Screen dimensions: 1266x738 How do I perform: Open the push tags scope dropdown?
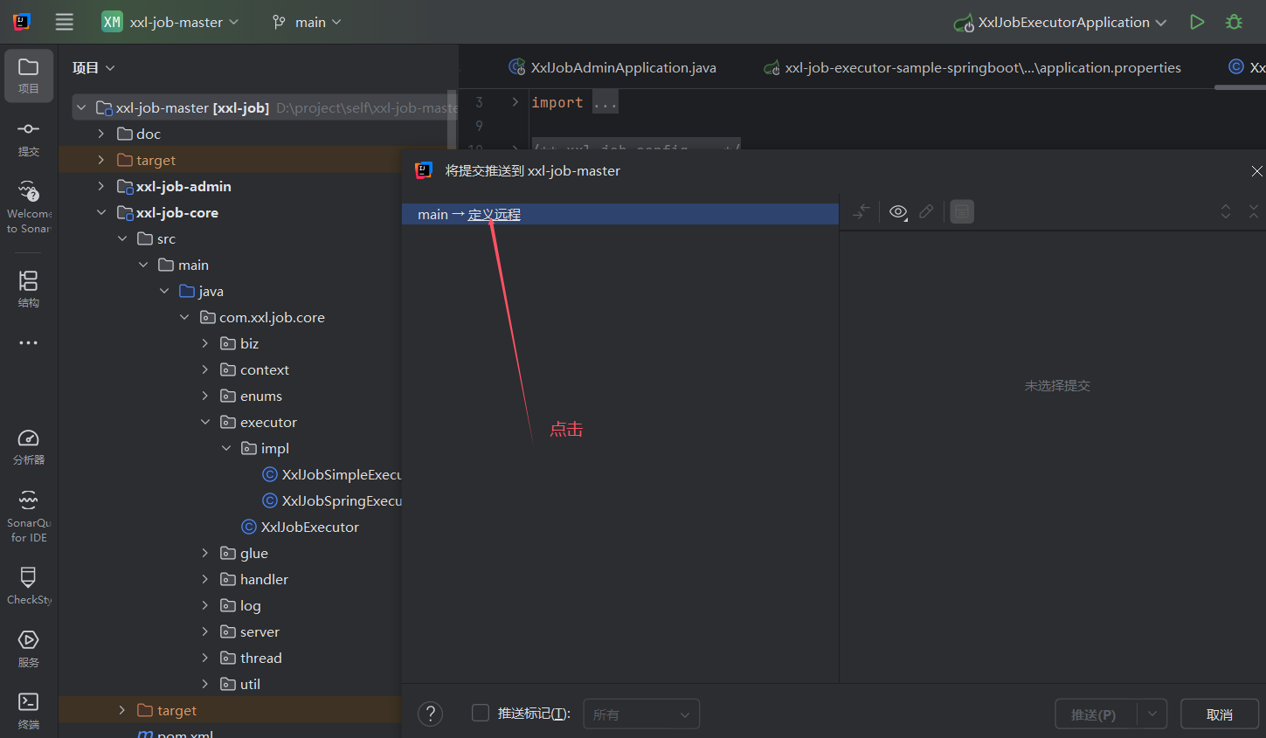point(640,714)
